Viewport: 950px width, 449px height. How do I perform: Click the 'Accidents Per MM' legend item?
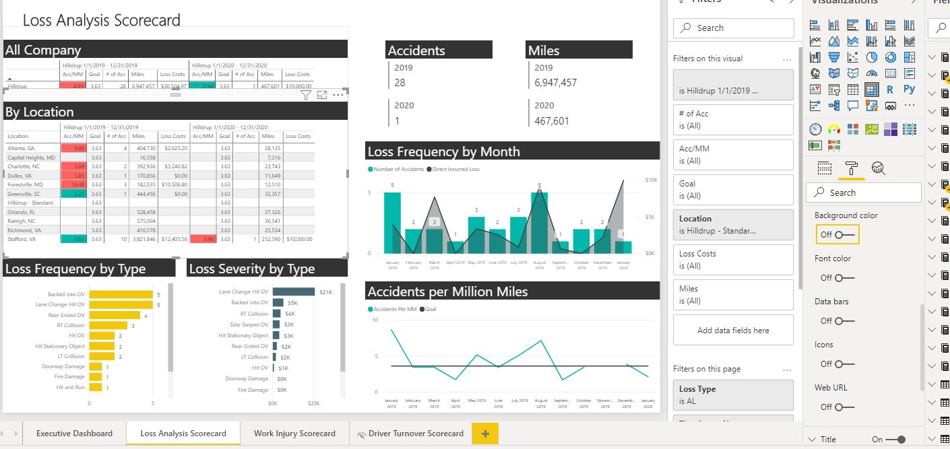[393, 309]
